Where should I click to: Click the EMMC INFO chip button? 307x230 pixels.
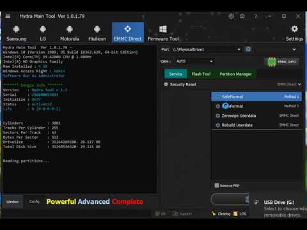pos(282,62)
